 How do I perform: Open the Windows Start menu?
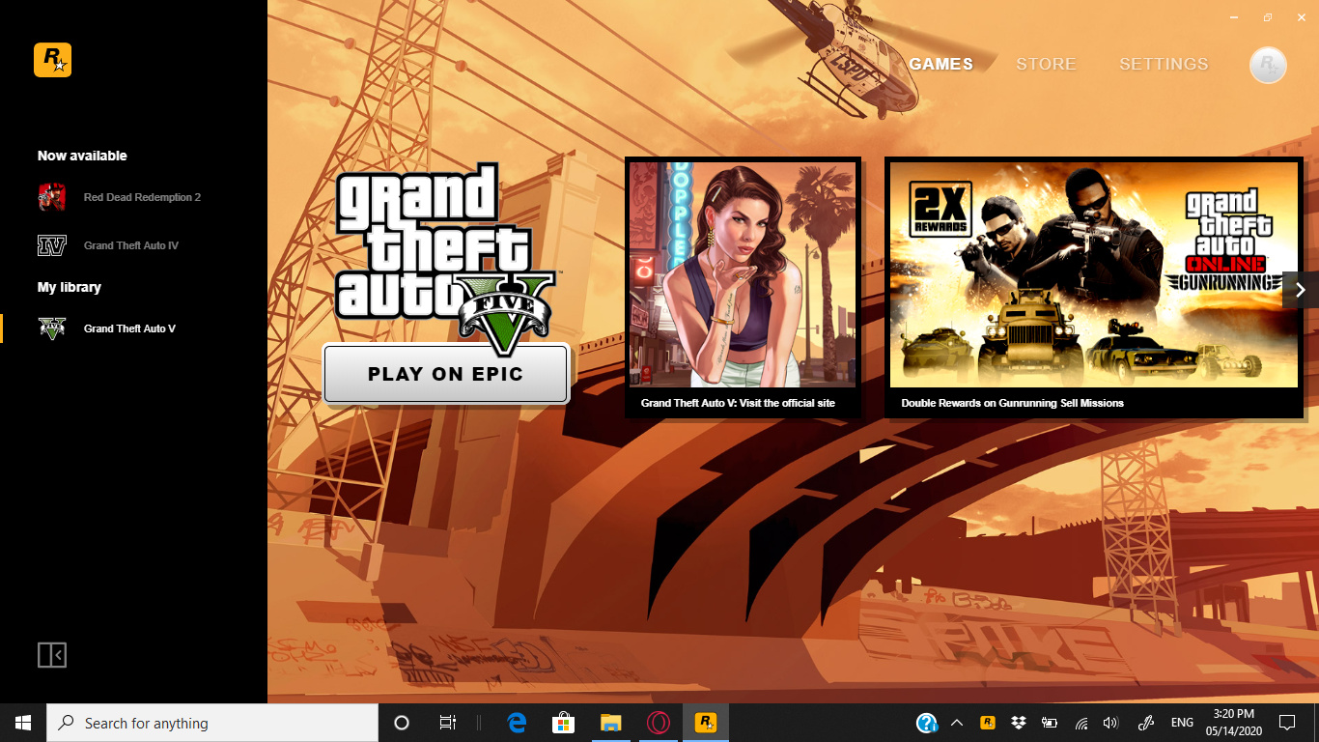click(23, 723)
